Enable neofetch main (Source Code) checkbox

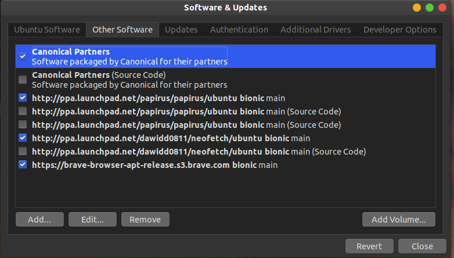[x=23, y=151]
